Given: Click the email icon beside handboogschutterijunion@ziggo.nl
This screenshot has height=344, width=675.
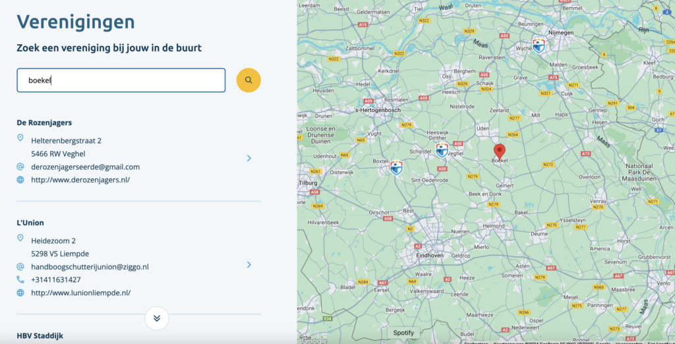Looking at the screenshot, I should (20, 267).
